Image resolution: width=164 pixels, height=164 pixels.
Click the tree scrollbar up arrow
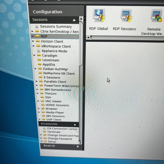81,18
